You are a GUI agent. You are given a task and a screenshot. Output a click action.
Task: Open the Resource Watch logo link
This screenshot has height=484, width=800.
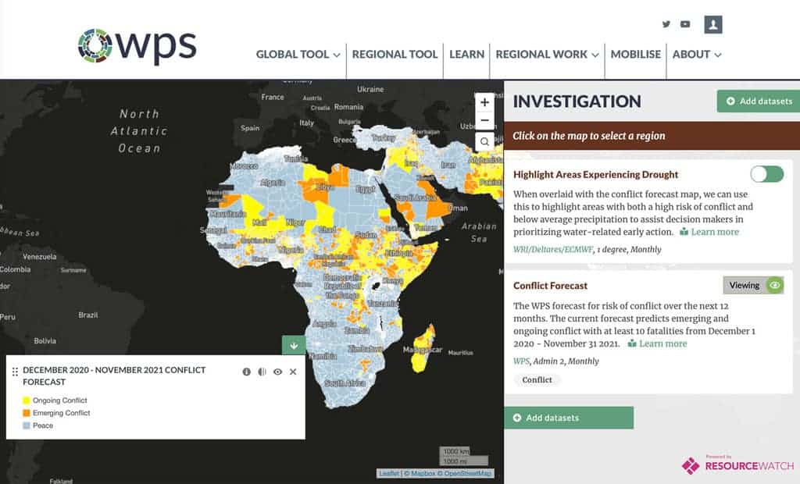tap(737, 464)
